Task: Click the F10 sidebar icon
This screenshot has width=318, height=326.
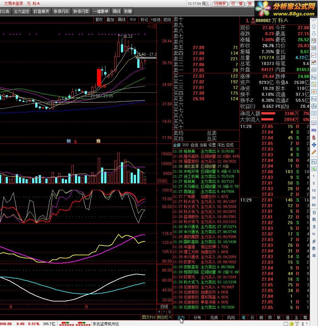Action: (314, 77)
